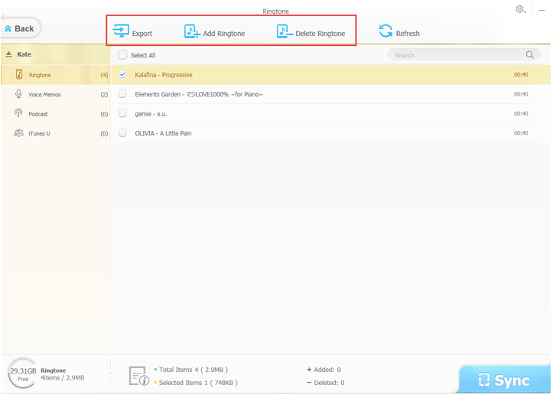553x395 pixels.
Task: Click the 29.31GB Free storage indicator
Action: [x=23, y=374]
